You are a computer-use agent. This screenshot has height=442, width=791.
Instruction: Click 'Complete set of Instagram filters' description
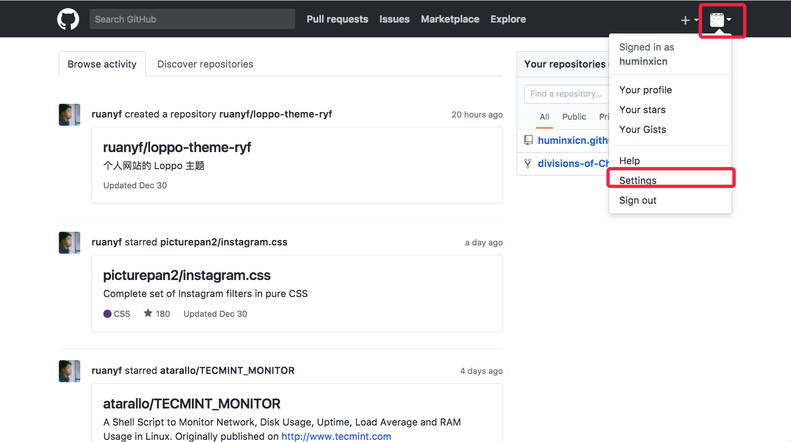(x=206, y=293)
